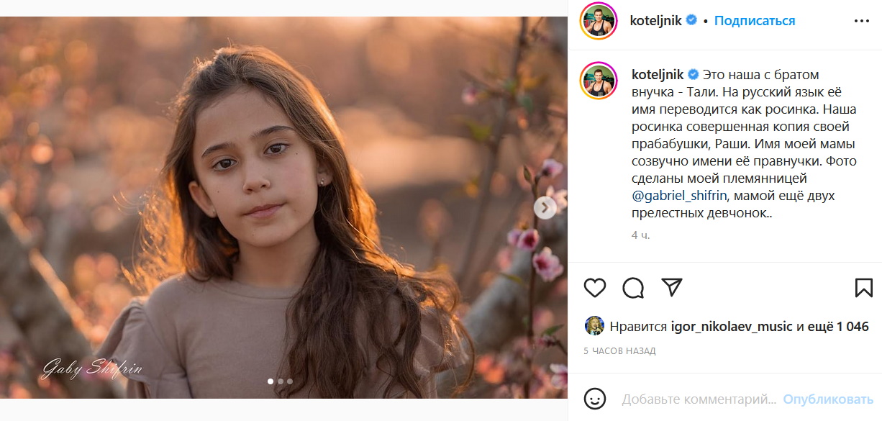Click koteljnik profile avatar in post header
The width and height of the screenshot is (882, 421).
click(x=599, y=21)
